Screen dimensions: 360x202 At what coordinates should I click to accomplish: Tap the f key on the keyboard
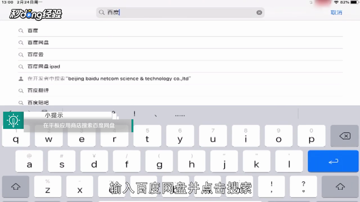tap(127, 161)
